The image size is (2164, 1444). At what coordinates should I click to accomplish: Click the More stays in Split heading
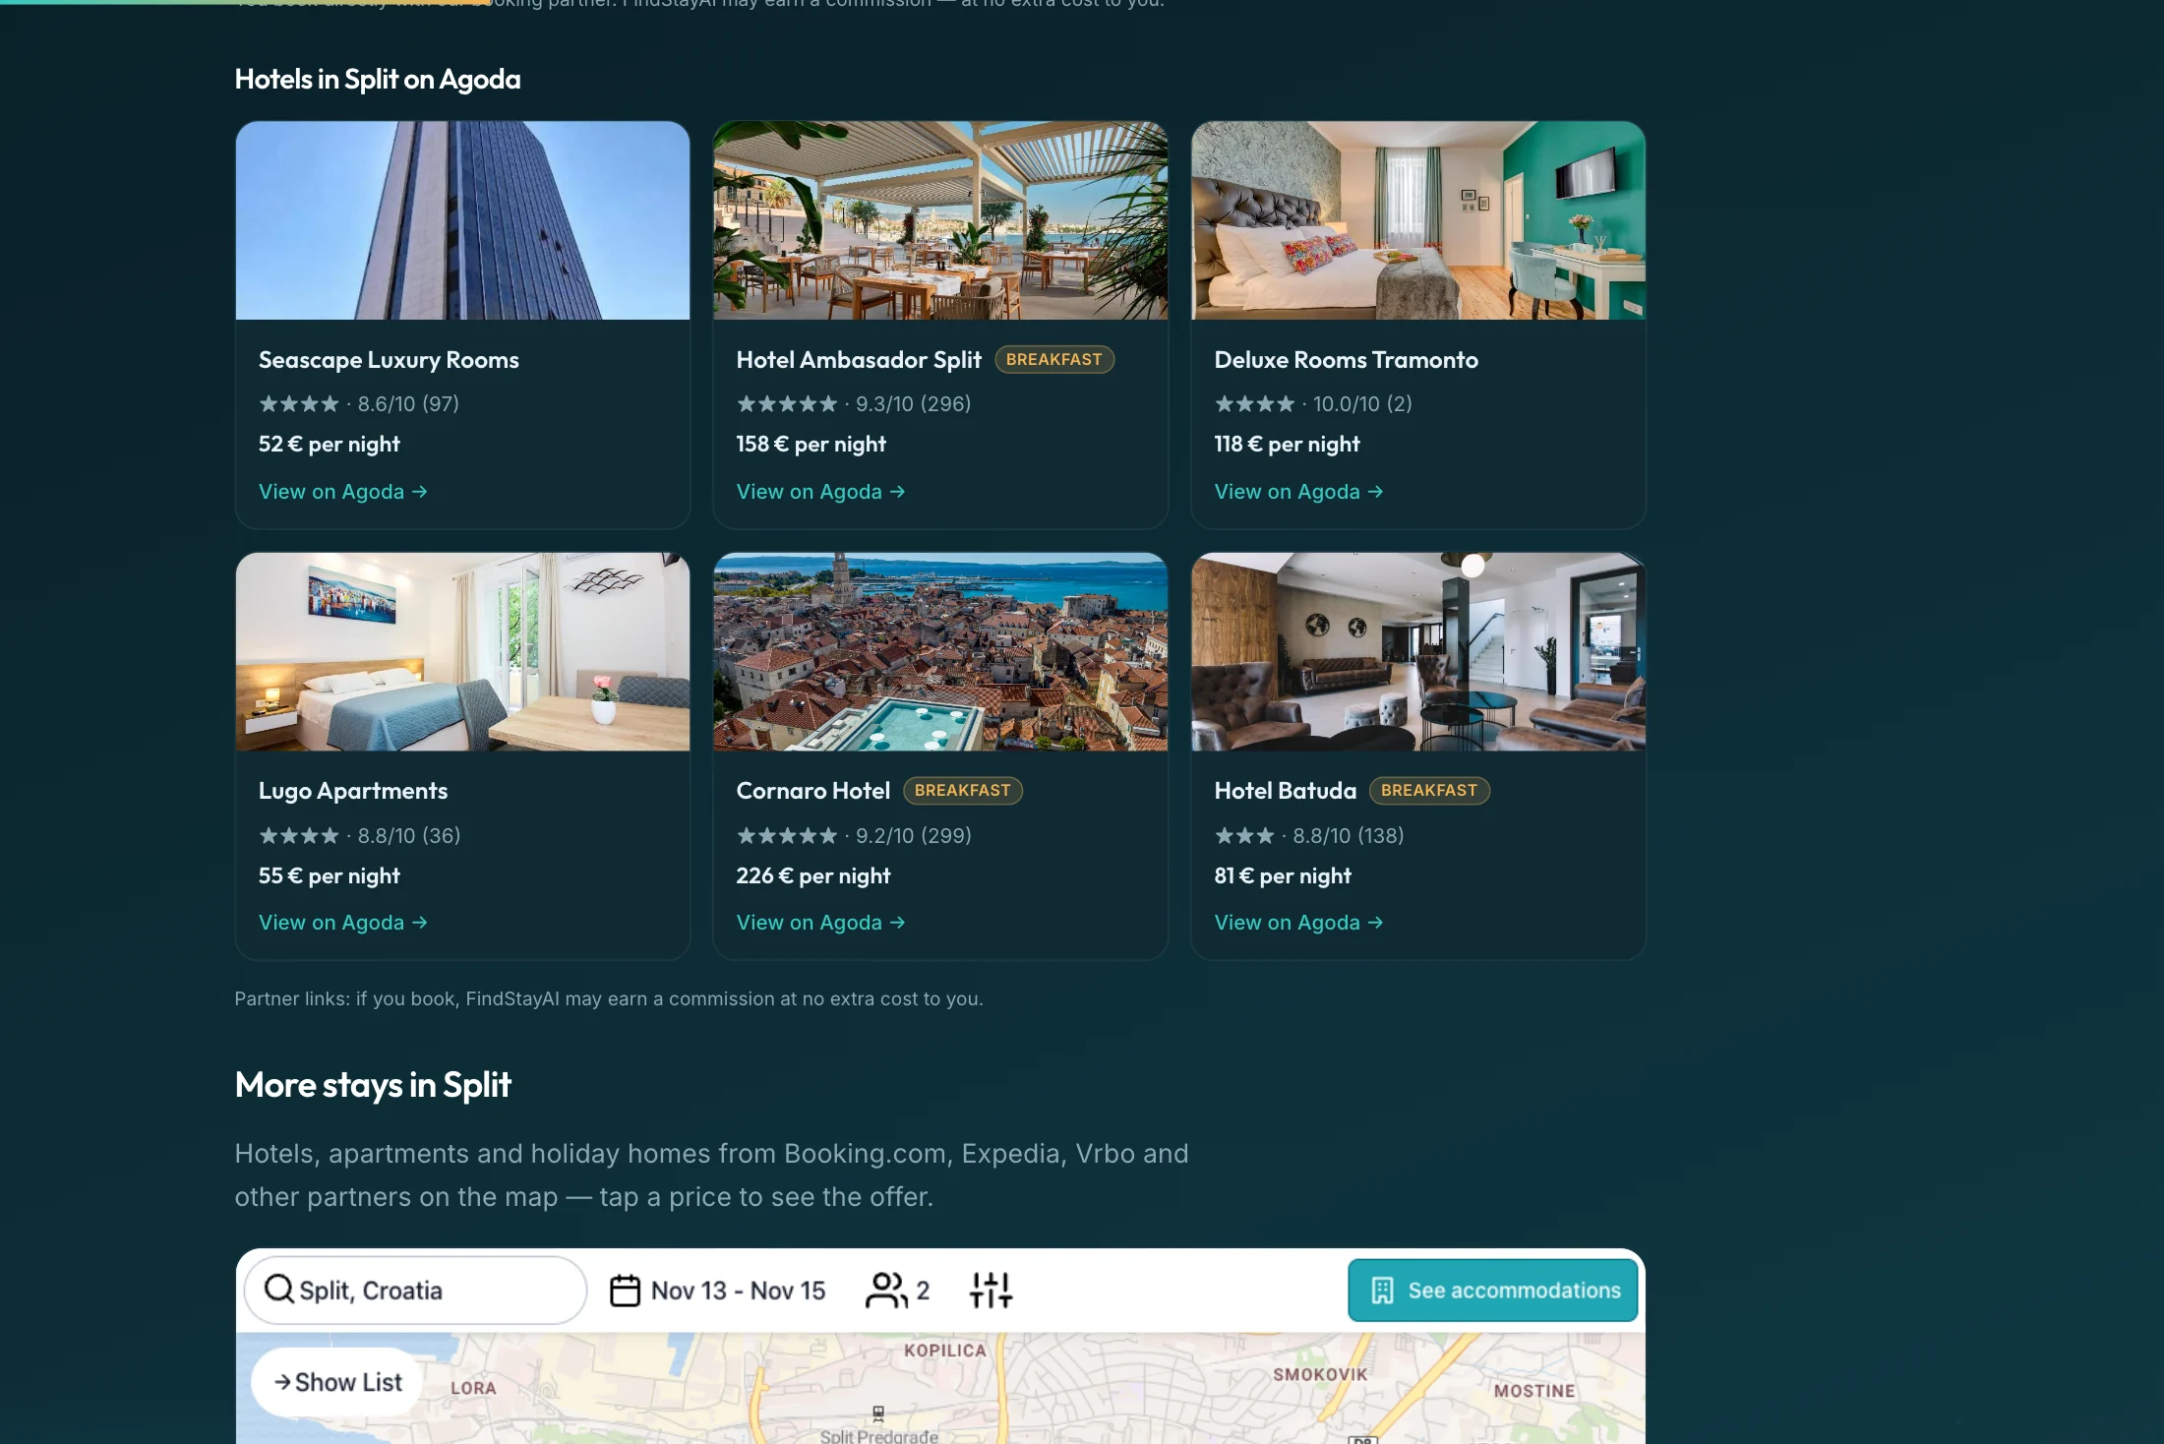373,1084
